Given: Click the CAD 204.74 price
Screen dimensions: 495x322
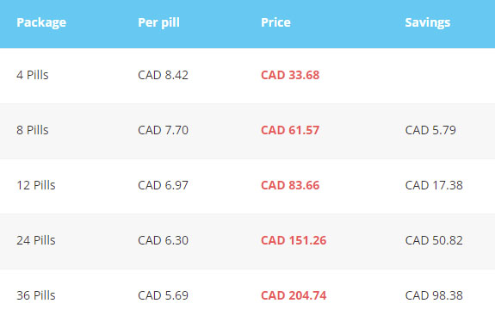Looking at the screenshot, I should click(294, 295).
